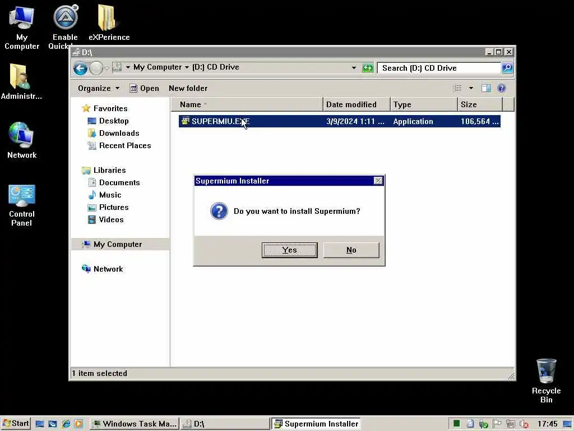This screenshot has width=574, height=431.
Task: Sort files by Name column
Action: tap(247, 104)
